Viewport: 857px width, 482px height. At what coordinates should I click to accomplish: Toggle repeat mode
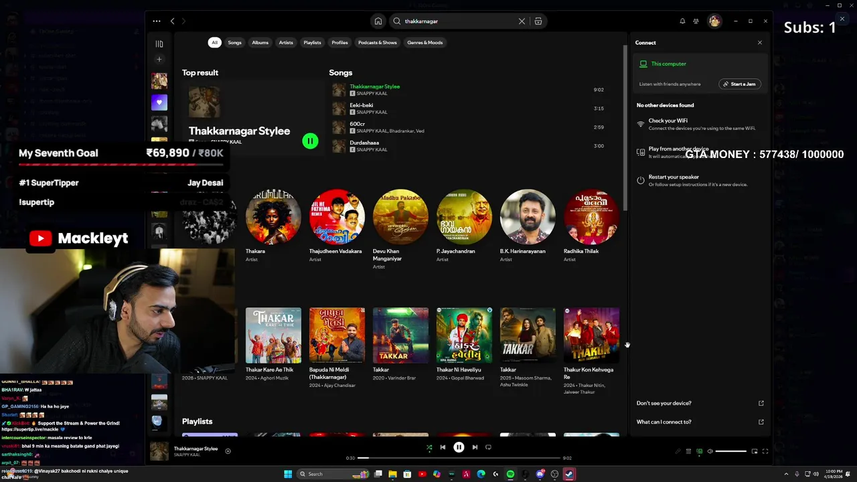click(488, 447)
